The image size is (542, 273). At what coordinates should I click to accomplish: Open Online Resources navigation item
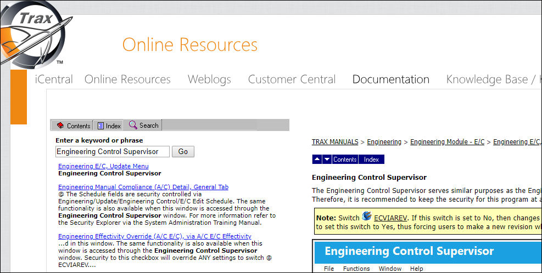[x=127, y=79]
